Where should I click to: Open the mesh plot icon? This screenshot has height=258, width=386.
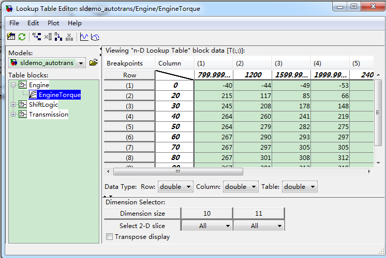(95, 37)
